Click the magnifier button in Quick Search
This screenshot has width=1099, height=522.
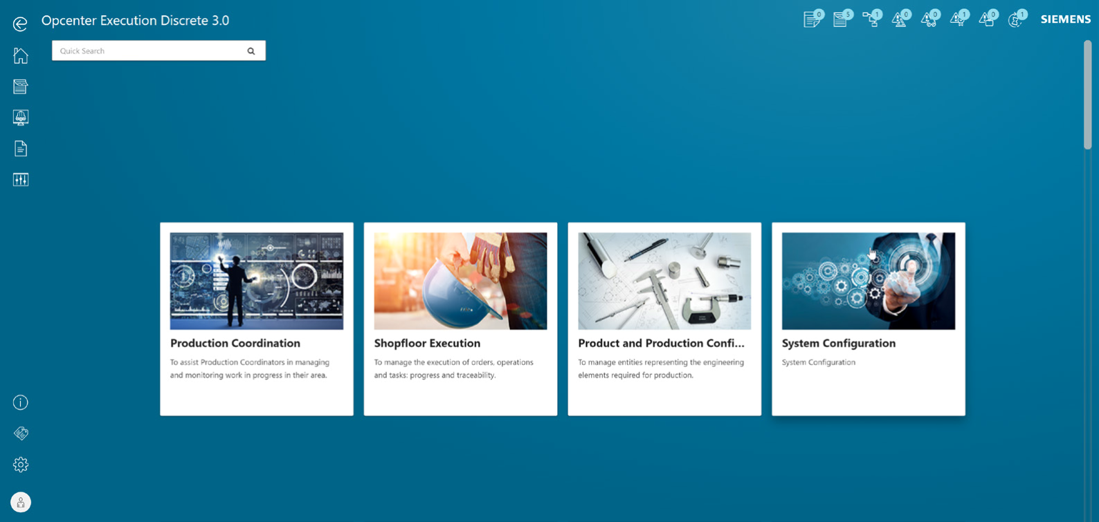point(251,51)
